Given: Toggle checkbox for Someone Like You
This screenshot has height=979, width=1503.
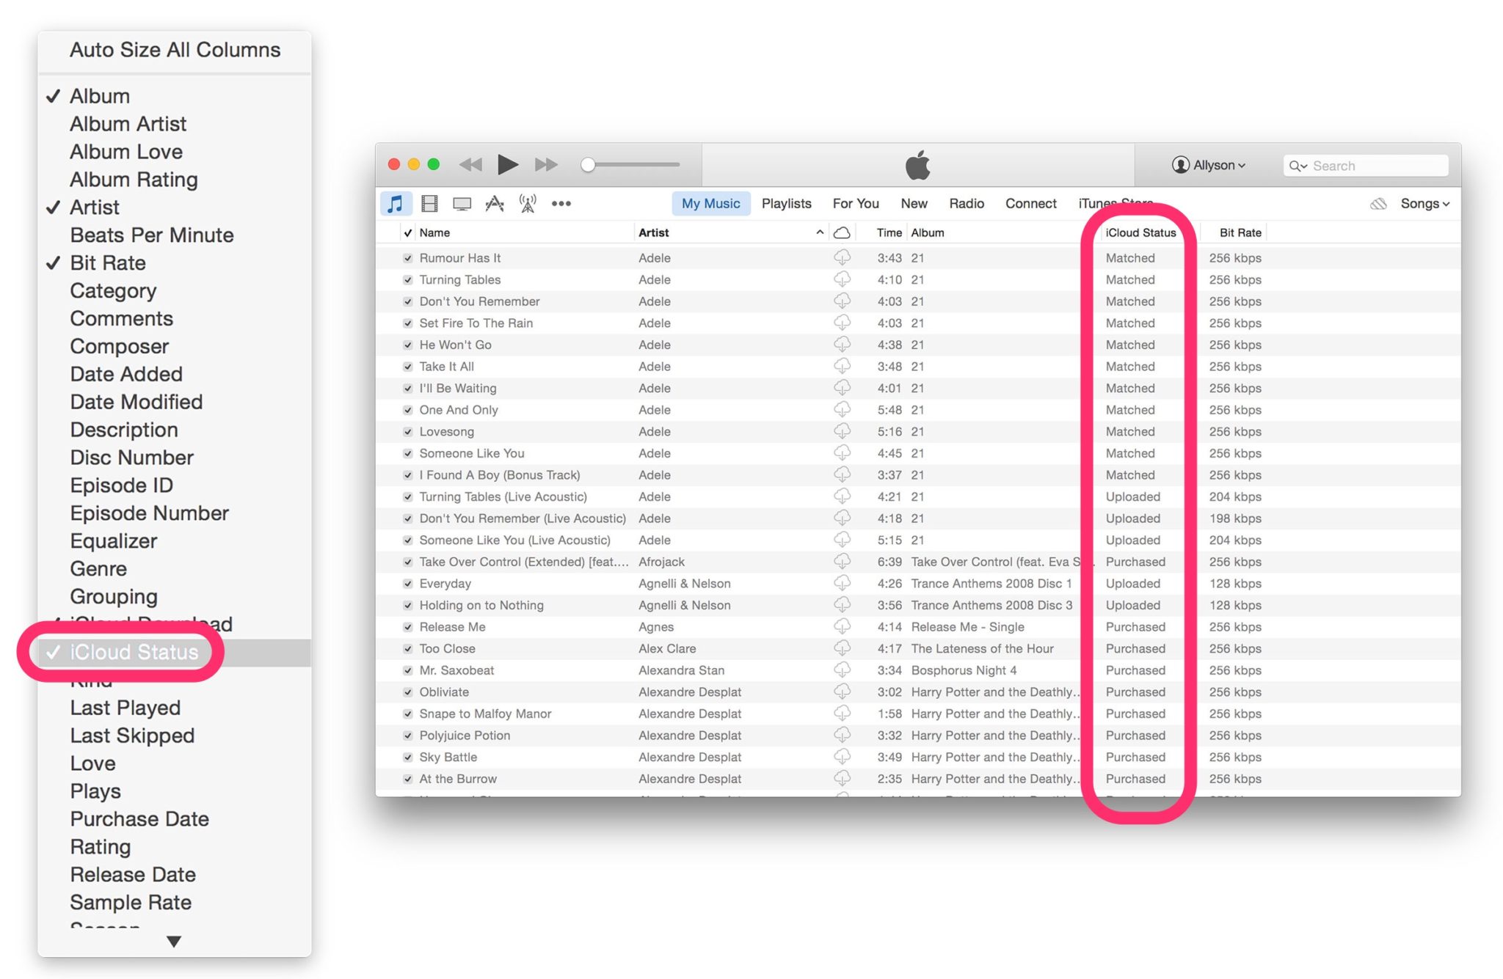Looking at the screenshot, I should (x=407, y=453).
